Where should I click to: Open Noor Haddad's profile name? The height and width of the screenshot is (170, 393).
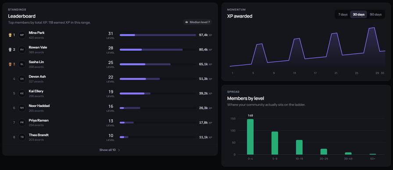pos(39,106)
